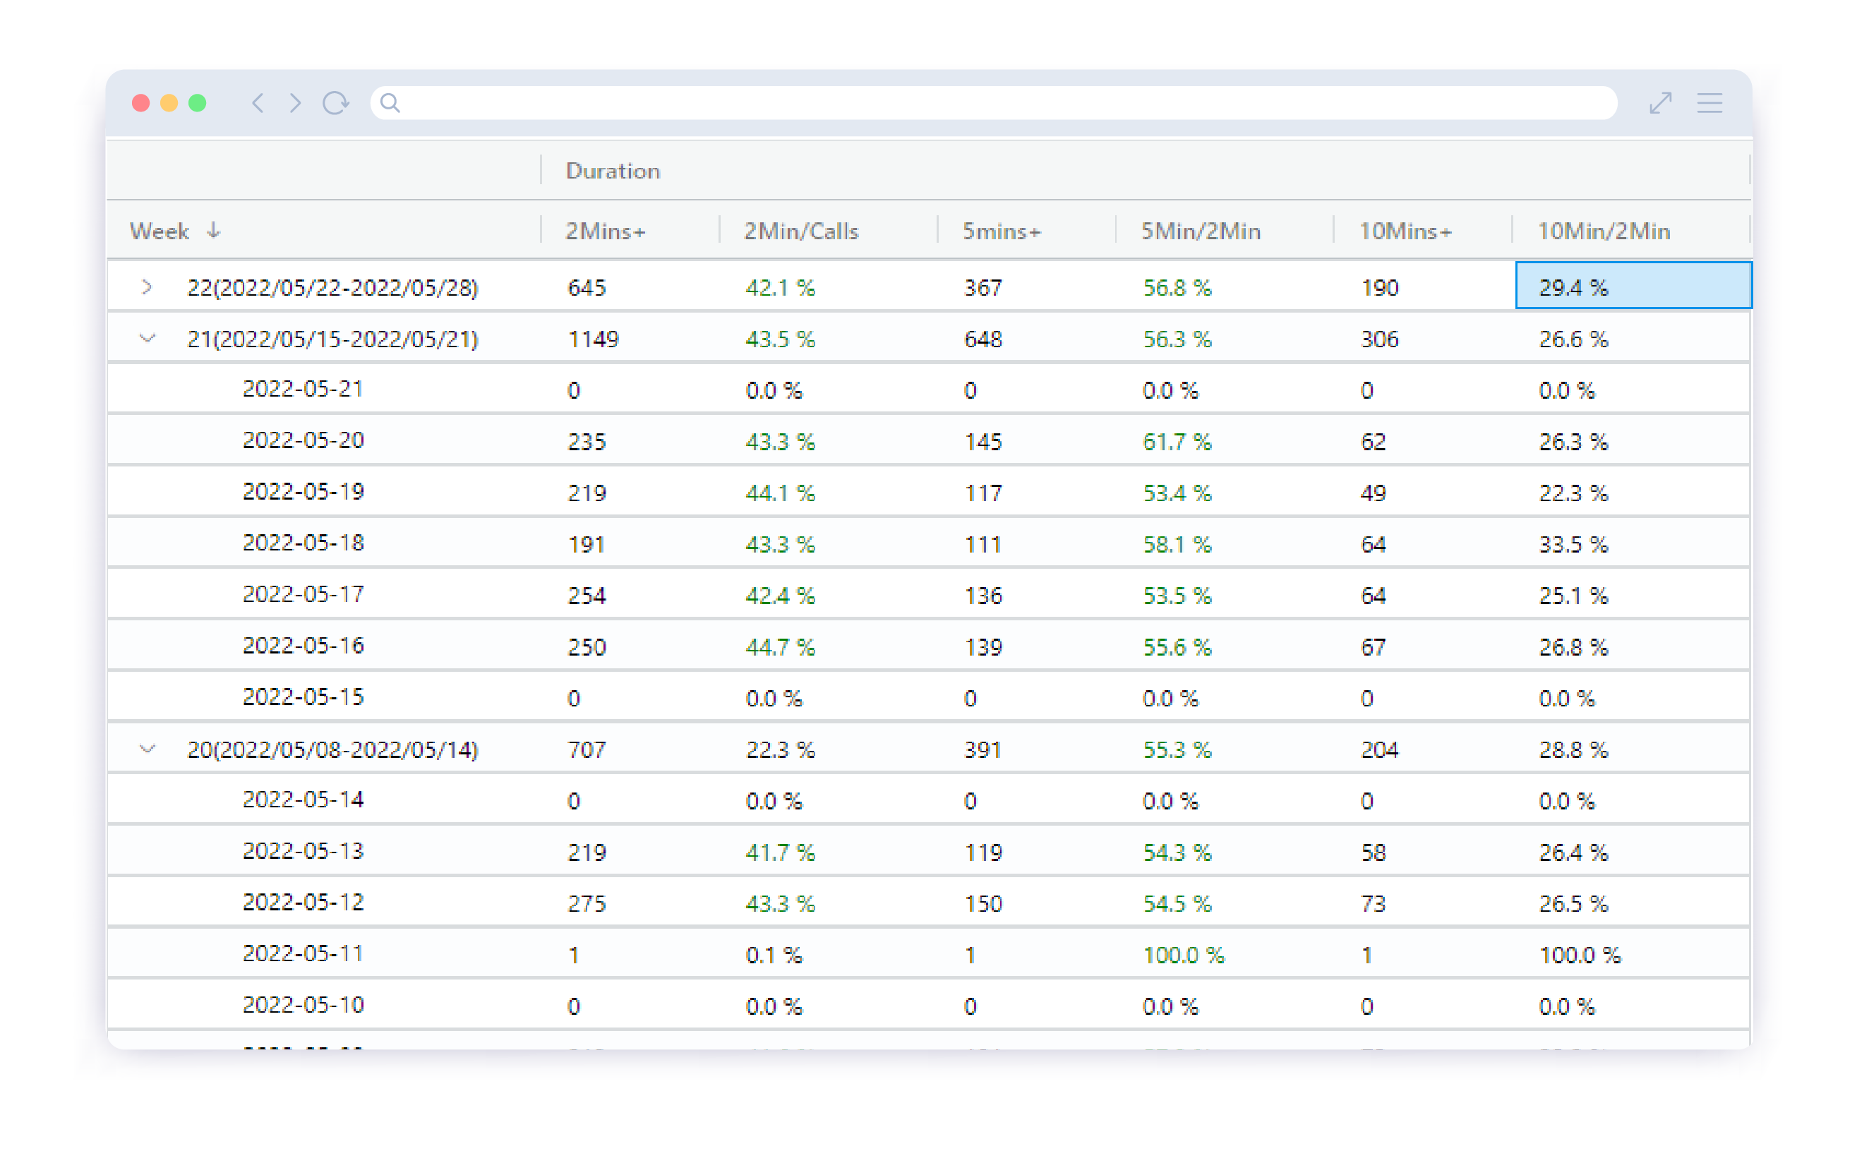Click the search magnifier icon
The image size is (1857, 1151).
pos(390,103)
